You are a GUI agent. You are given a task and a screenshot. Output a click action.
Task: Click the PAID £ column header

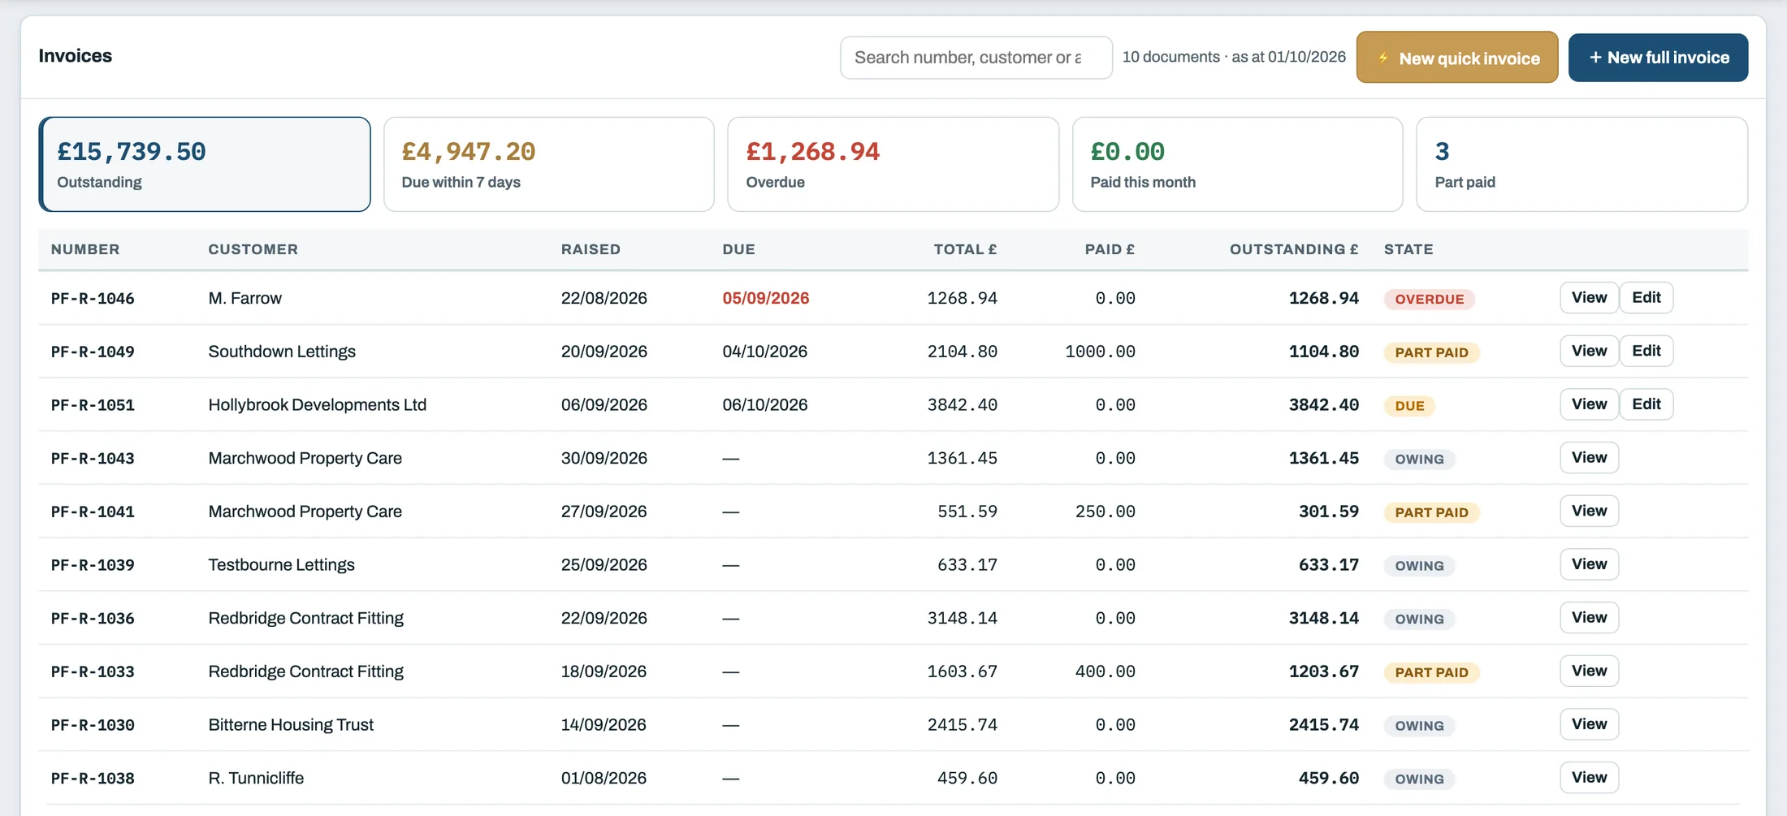(1110, 249)
